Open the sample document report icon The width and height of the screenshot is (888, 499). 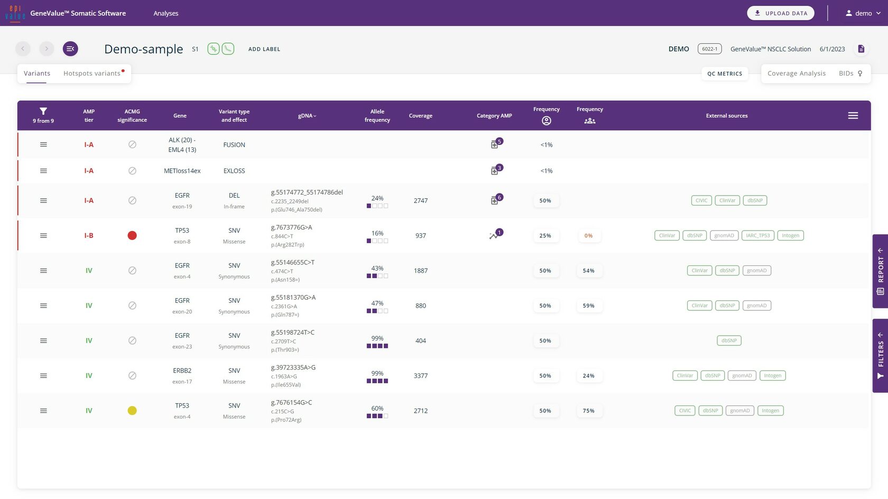point(861,49)
